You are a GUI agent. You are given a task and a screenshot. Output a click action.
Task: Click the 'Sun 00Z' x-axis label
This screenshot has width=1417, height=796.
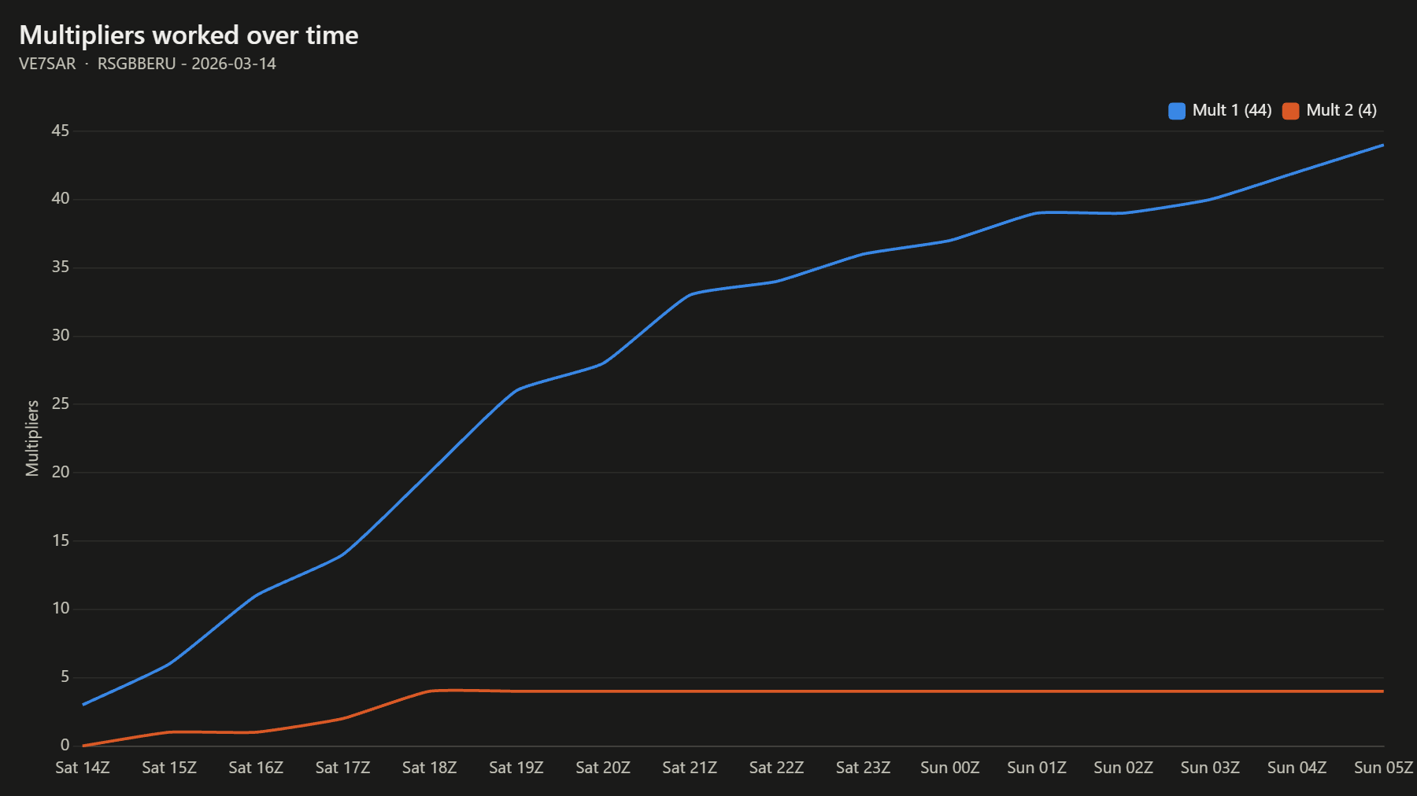click(x=950, y=768)
